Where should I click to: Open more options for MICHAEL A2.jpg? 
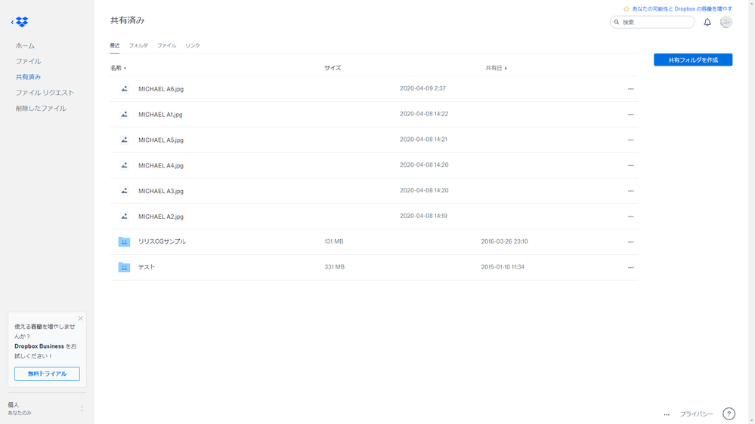tap(630, 217)
